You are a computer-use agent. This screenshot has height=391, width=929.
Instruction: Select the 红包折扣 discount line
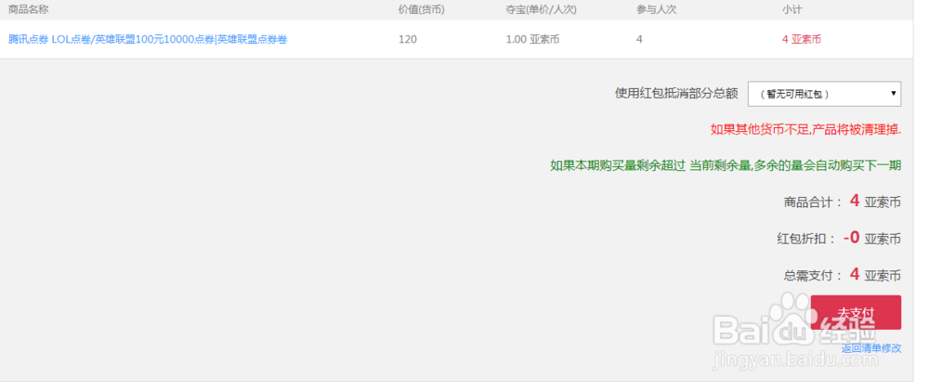[839, 238]
